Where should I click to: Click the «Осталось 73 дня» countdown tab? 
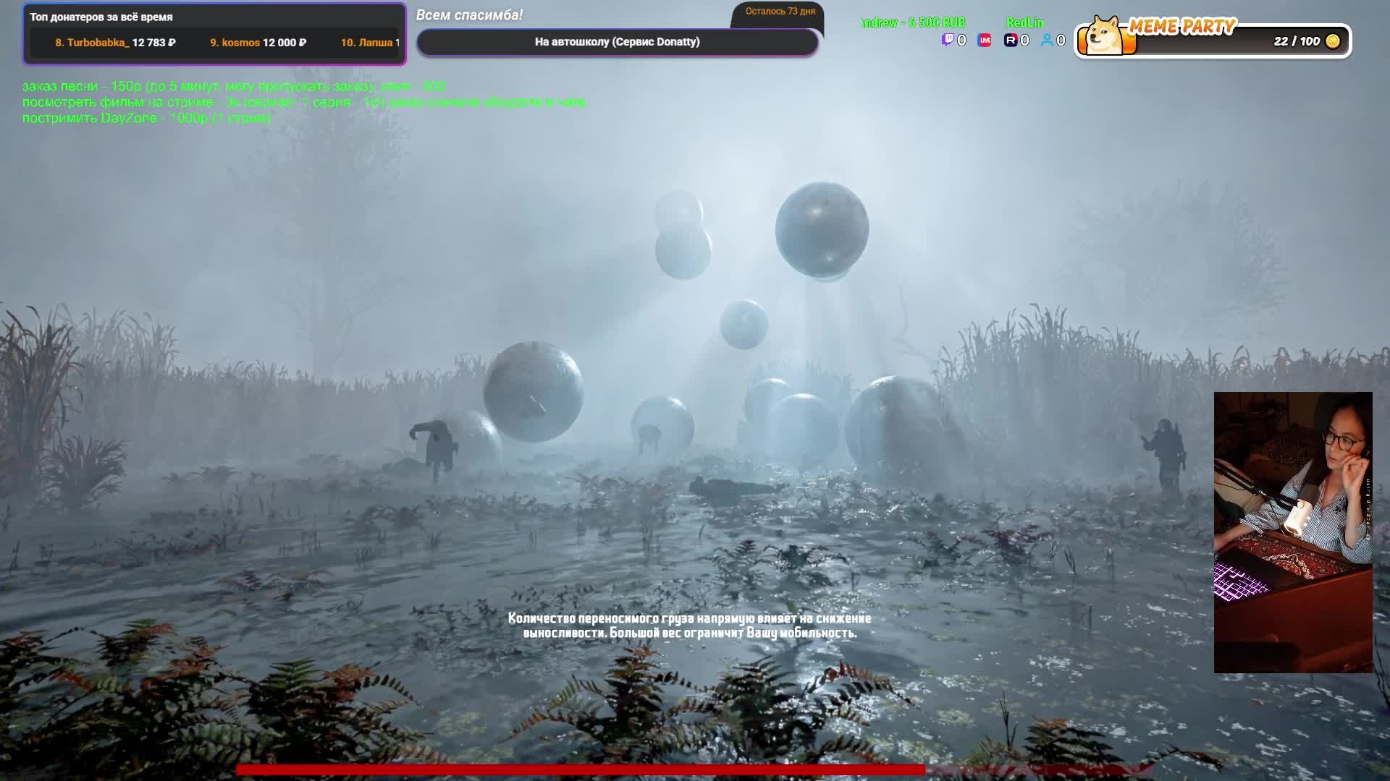(x=780, y=12)
